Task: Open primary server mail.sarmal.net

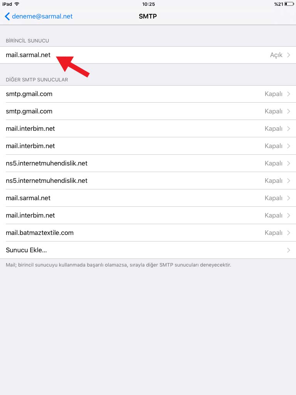Action: 148,55
